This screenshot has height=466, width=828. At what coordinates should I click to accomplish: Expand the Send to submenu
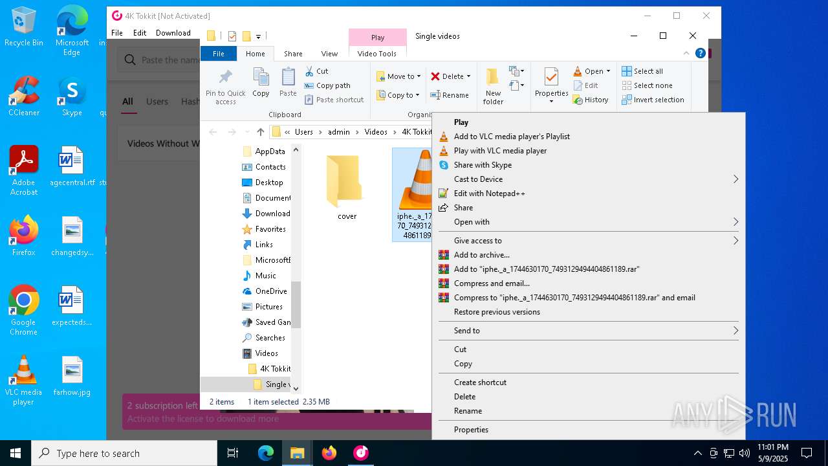[x=588, y=331]
